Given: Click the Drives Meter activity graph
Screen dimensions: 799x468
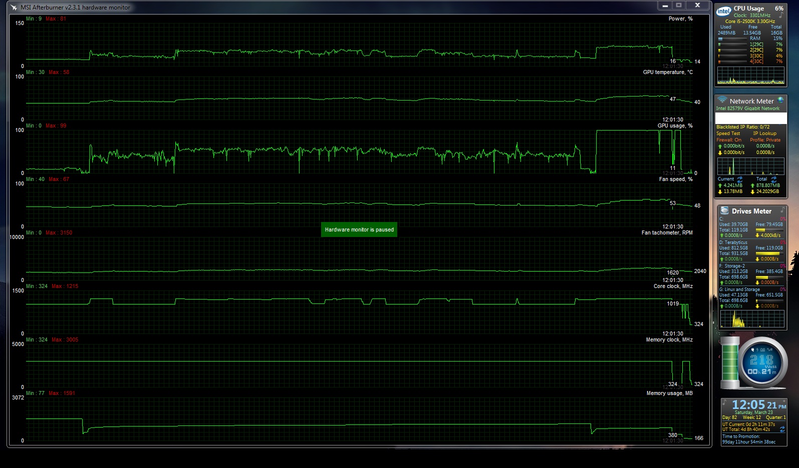Looking at the screenshot, I should [x=752, y=318].
